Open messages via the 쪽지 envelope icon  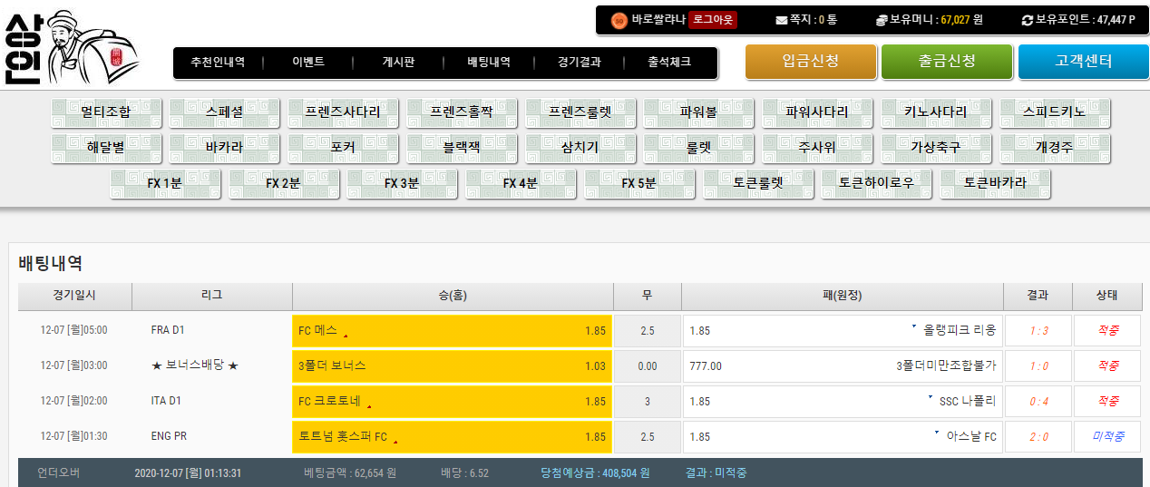(x=782, y=20)
